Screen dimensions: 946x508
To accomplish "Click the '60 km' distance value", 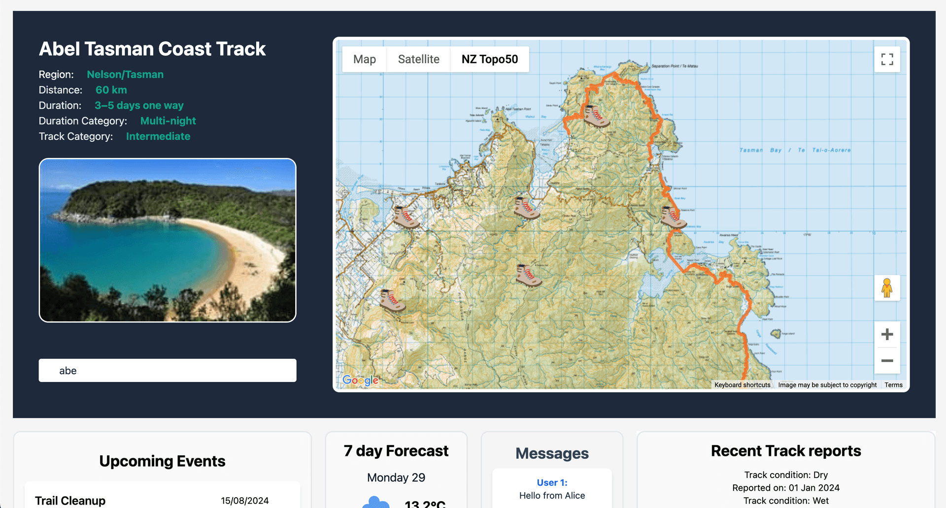I will 111,90.
